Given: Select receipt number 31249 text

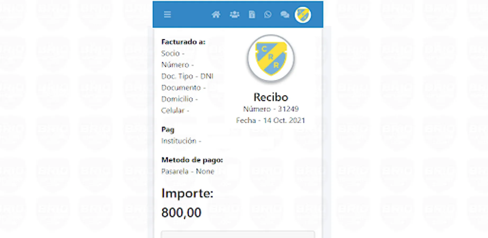Looking at the screenshot, I should [x=271, y=109].
